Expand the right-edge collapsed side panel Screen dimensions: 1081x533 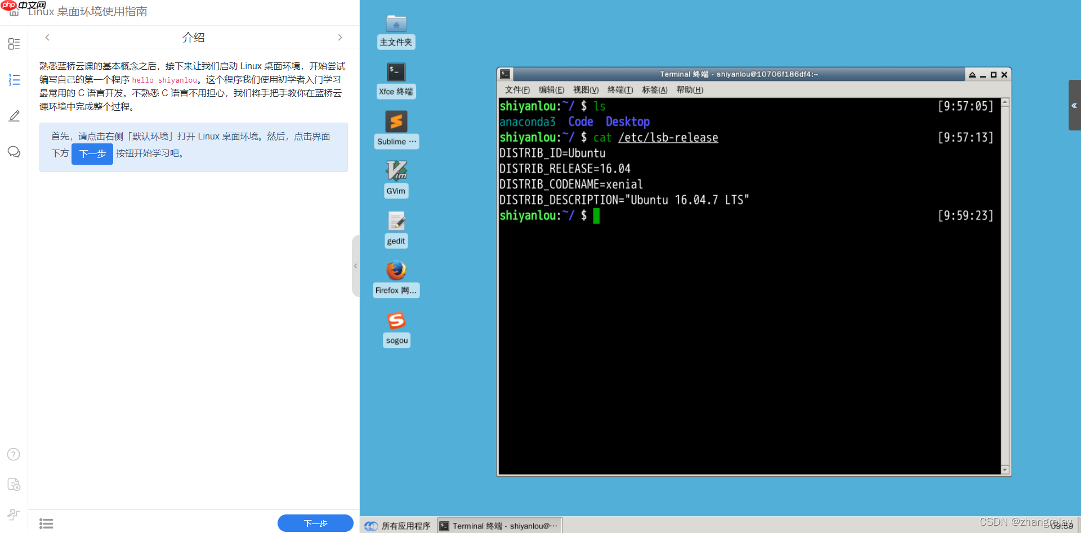[1074, 105]
